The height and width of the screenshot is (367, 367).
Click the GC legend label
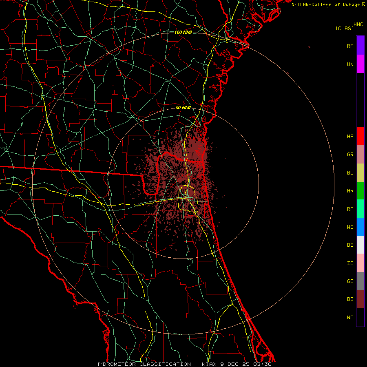350,281
